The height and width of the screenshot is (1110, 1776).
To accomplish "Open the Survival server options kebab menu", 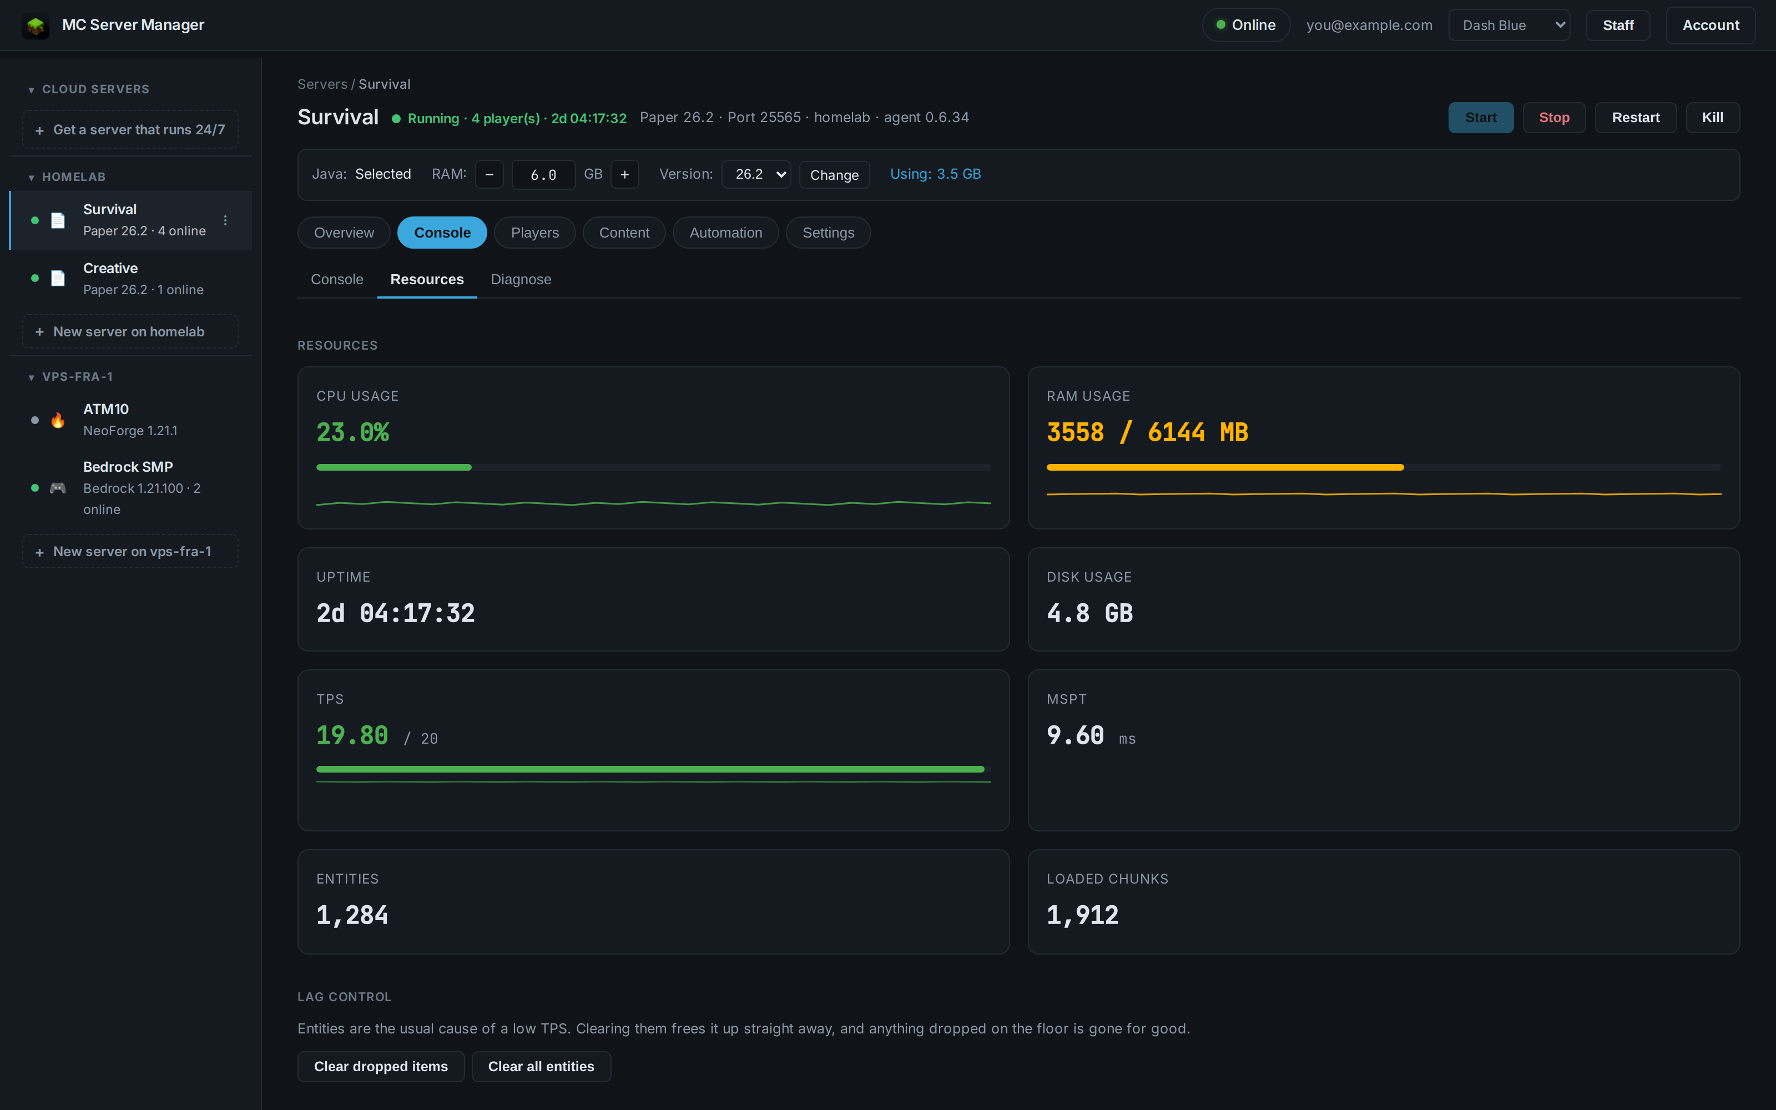I will pos(225,220).
